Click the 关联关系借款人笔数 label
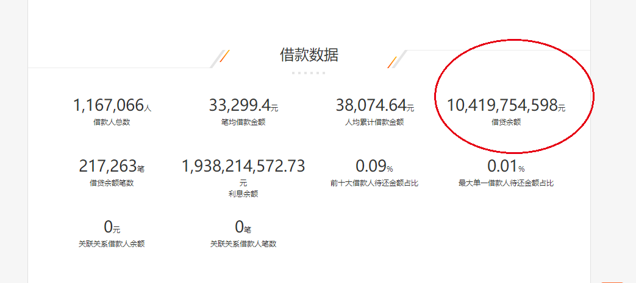 (x=243, y=244)
